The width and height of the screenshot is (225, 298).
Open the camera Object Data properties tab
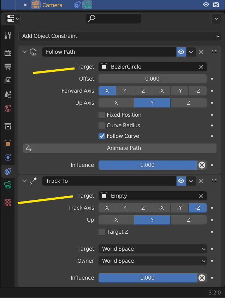pos(8,185)
